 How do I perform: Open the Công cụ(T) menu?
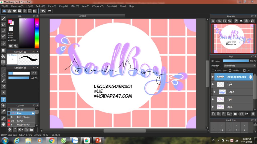pyautogui.click(x=98, y=6)
